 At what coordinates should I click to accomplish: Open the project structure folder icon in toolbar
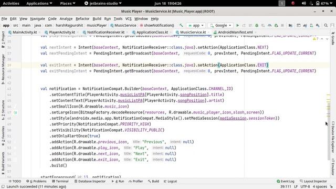click(x=290, y=25)
